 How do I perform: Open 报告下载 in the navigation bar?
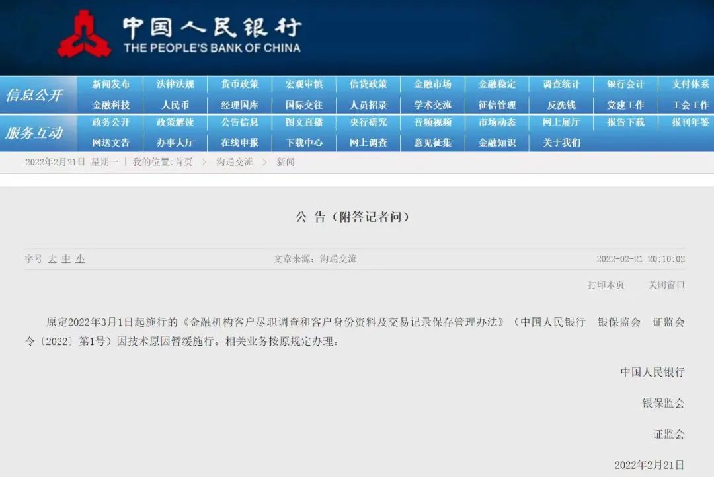tap(625, 122)
